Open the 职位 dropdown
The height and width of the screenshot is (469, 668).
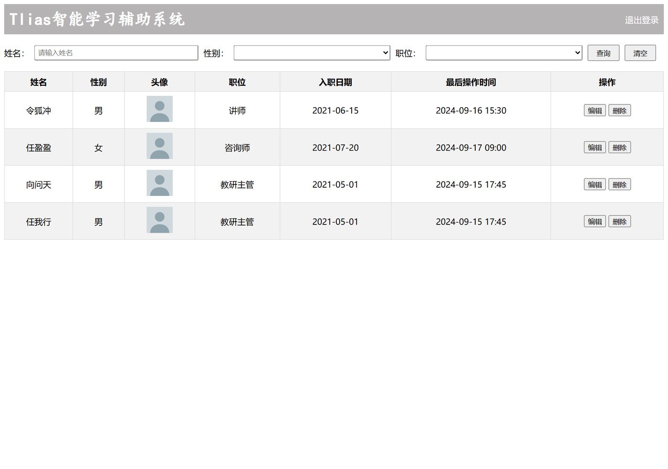pyautogui.click(x=504, y=53)
